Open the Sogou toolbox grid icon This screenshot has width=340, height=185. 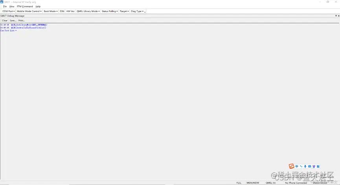(x=318, y=167)
